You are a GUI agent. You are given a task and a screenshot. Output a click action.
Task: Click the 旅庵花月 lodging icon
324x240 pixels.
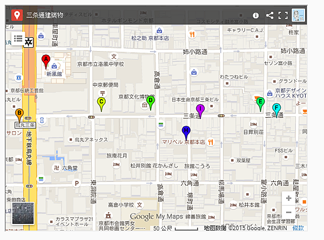tap(116, 165)
